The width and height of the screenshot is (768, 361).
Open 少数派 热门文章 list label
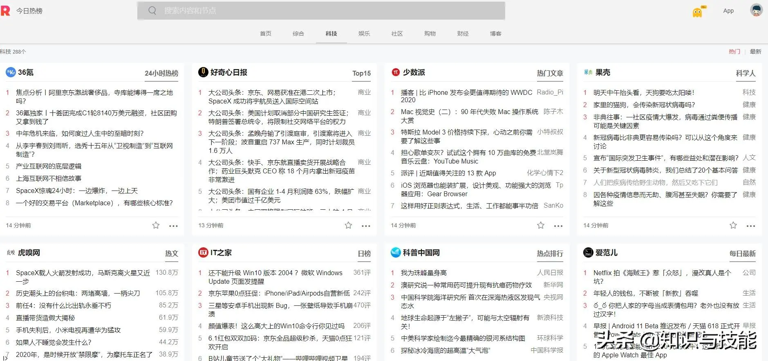[550, 73]
